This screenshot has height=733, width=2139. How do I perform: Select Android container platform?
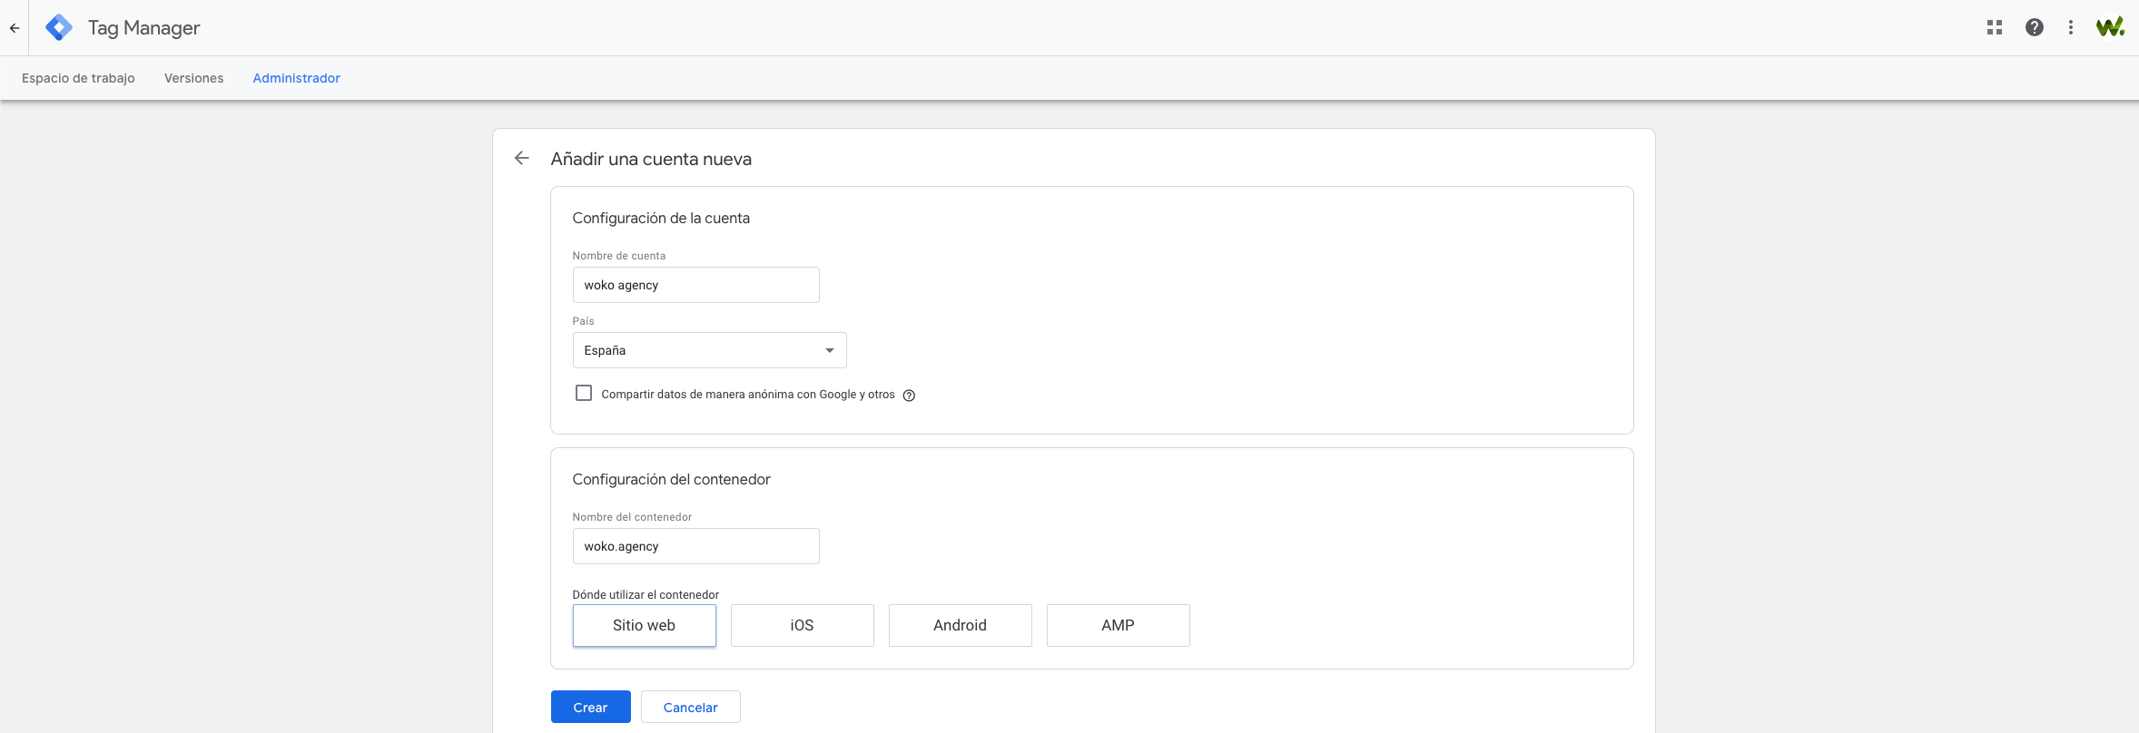pyautogui.click(x=960, y=625)
